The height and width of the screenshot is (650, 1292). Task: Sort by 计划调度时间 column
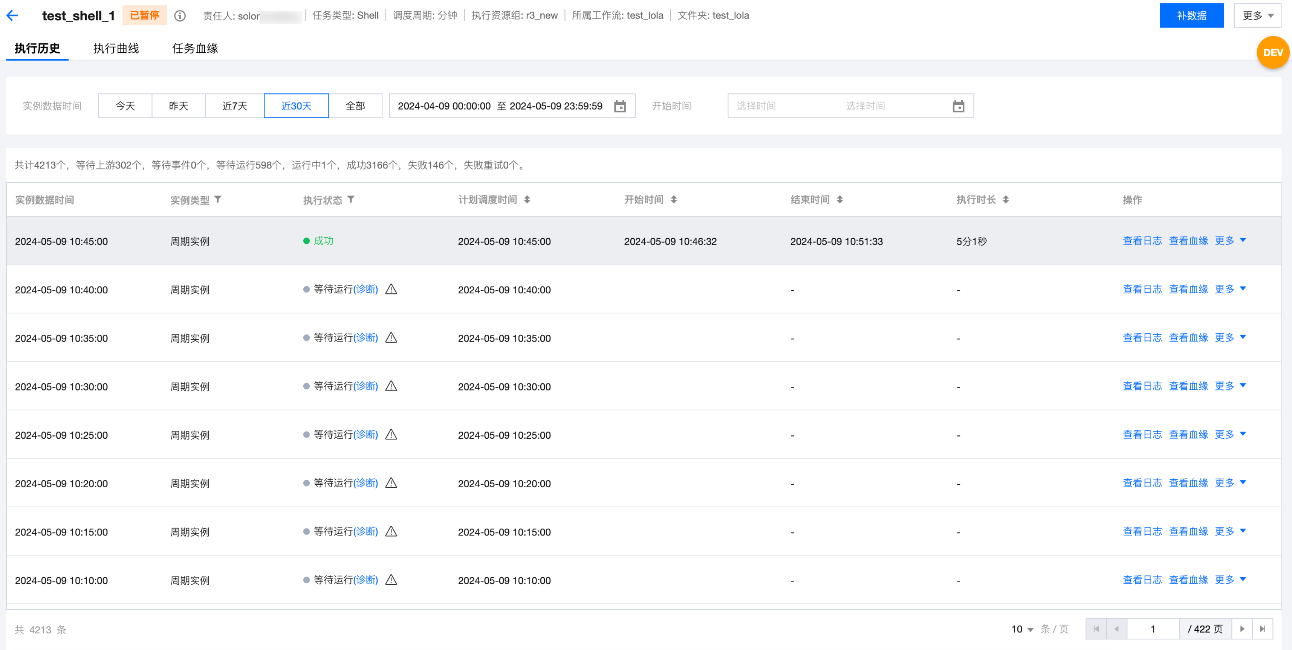point(527,200)
